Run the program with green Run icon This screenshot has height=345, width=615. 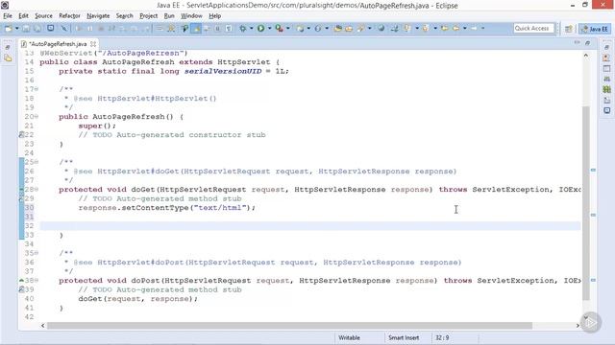[260, 29]
